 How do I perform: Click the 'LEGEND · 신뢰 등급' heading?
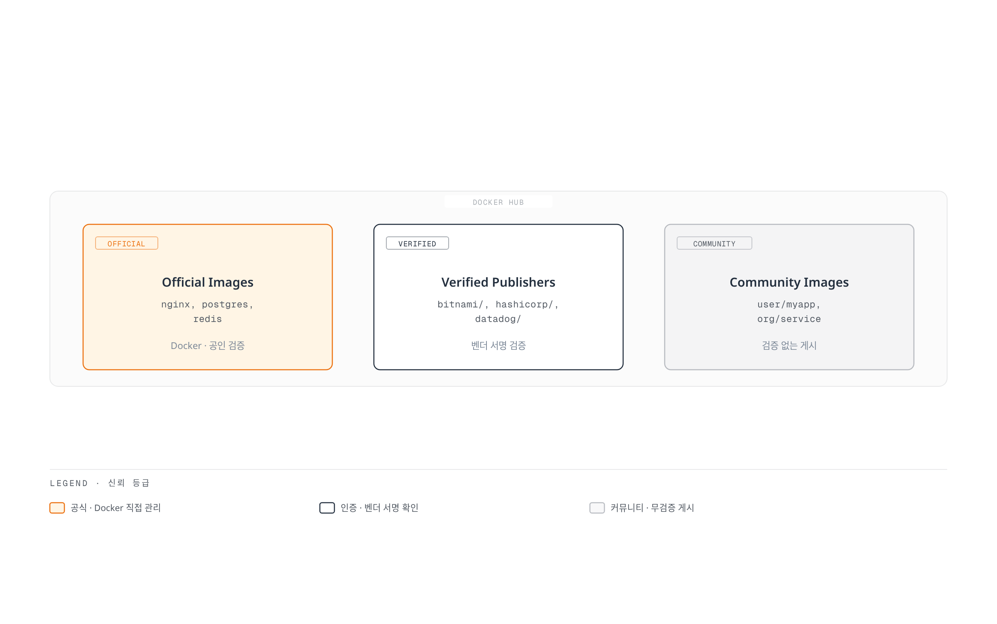click(100, 483)
